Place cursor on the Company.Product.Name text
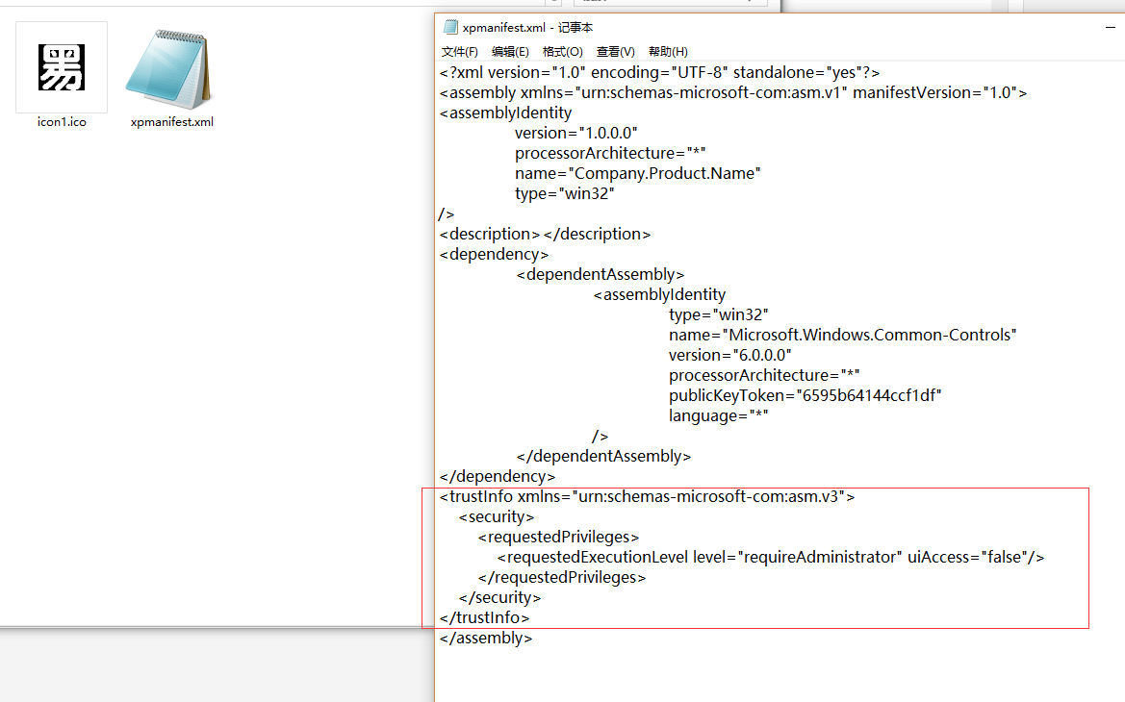1125x702 pixels. [666, 173]
